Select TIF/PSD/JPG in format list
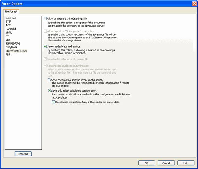 pyautogui.click(x=13, y=44)
